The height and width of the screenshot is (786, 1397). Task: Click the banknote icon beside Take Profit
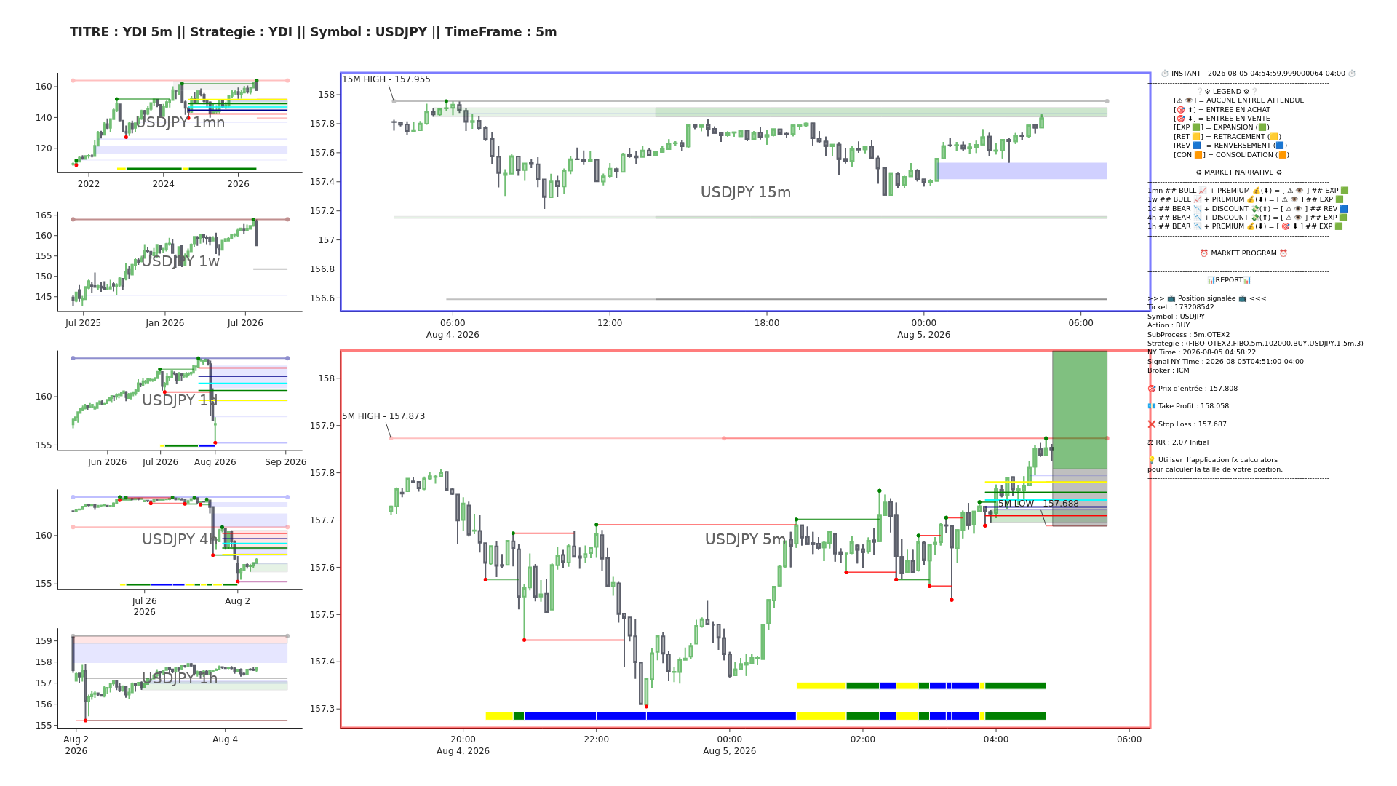point(1152,406)
